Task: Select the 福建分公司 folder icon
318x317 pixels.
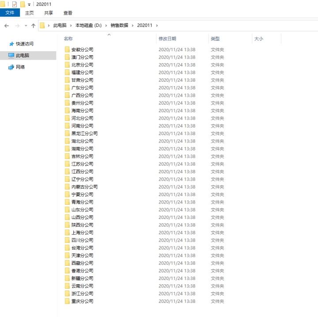Action: point(67,72)
